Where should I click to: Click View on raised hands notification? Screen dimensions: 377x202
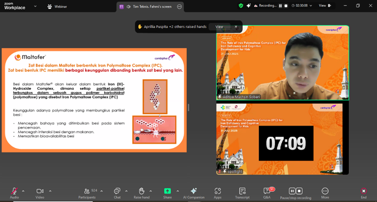coord(219,27)
